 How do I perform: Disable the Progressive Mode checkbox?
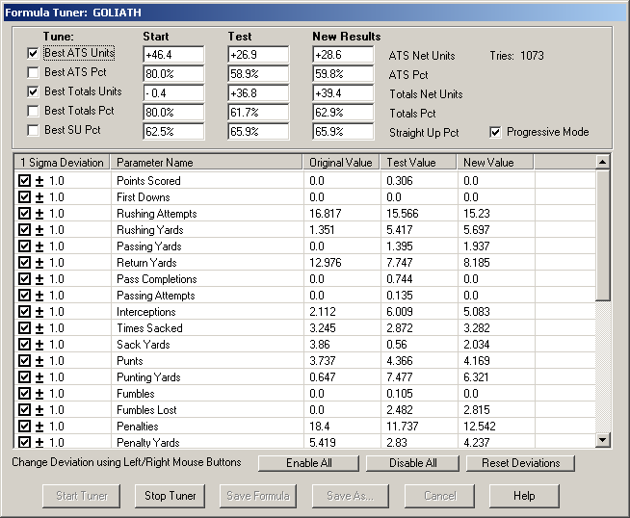(x=495, y=132)
